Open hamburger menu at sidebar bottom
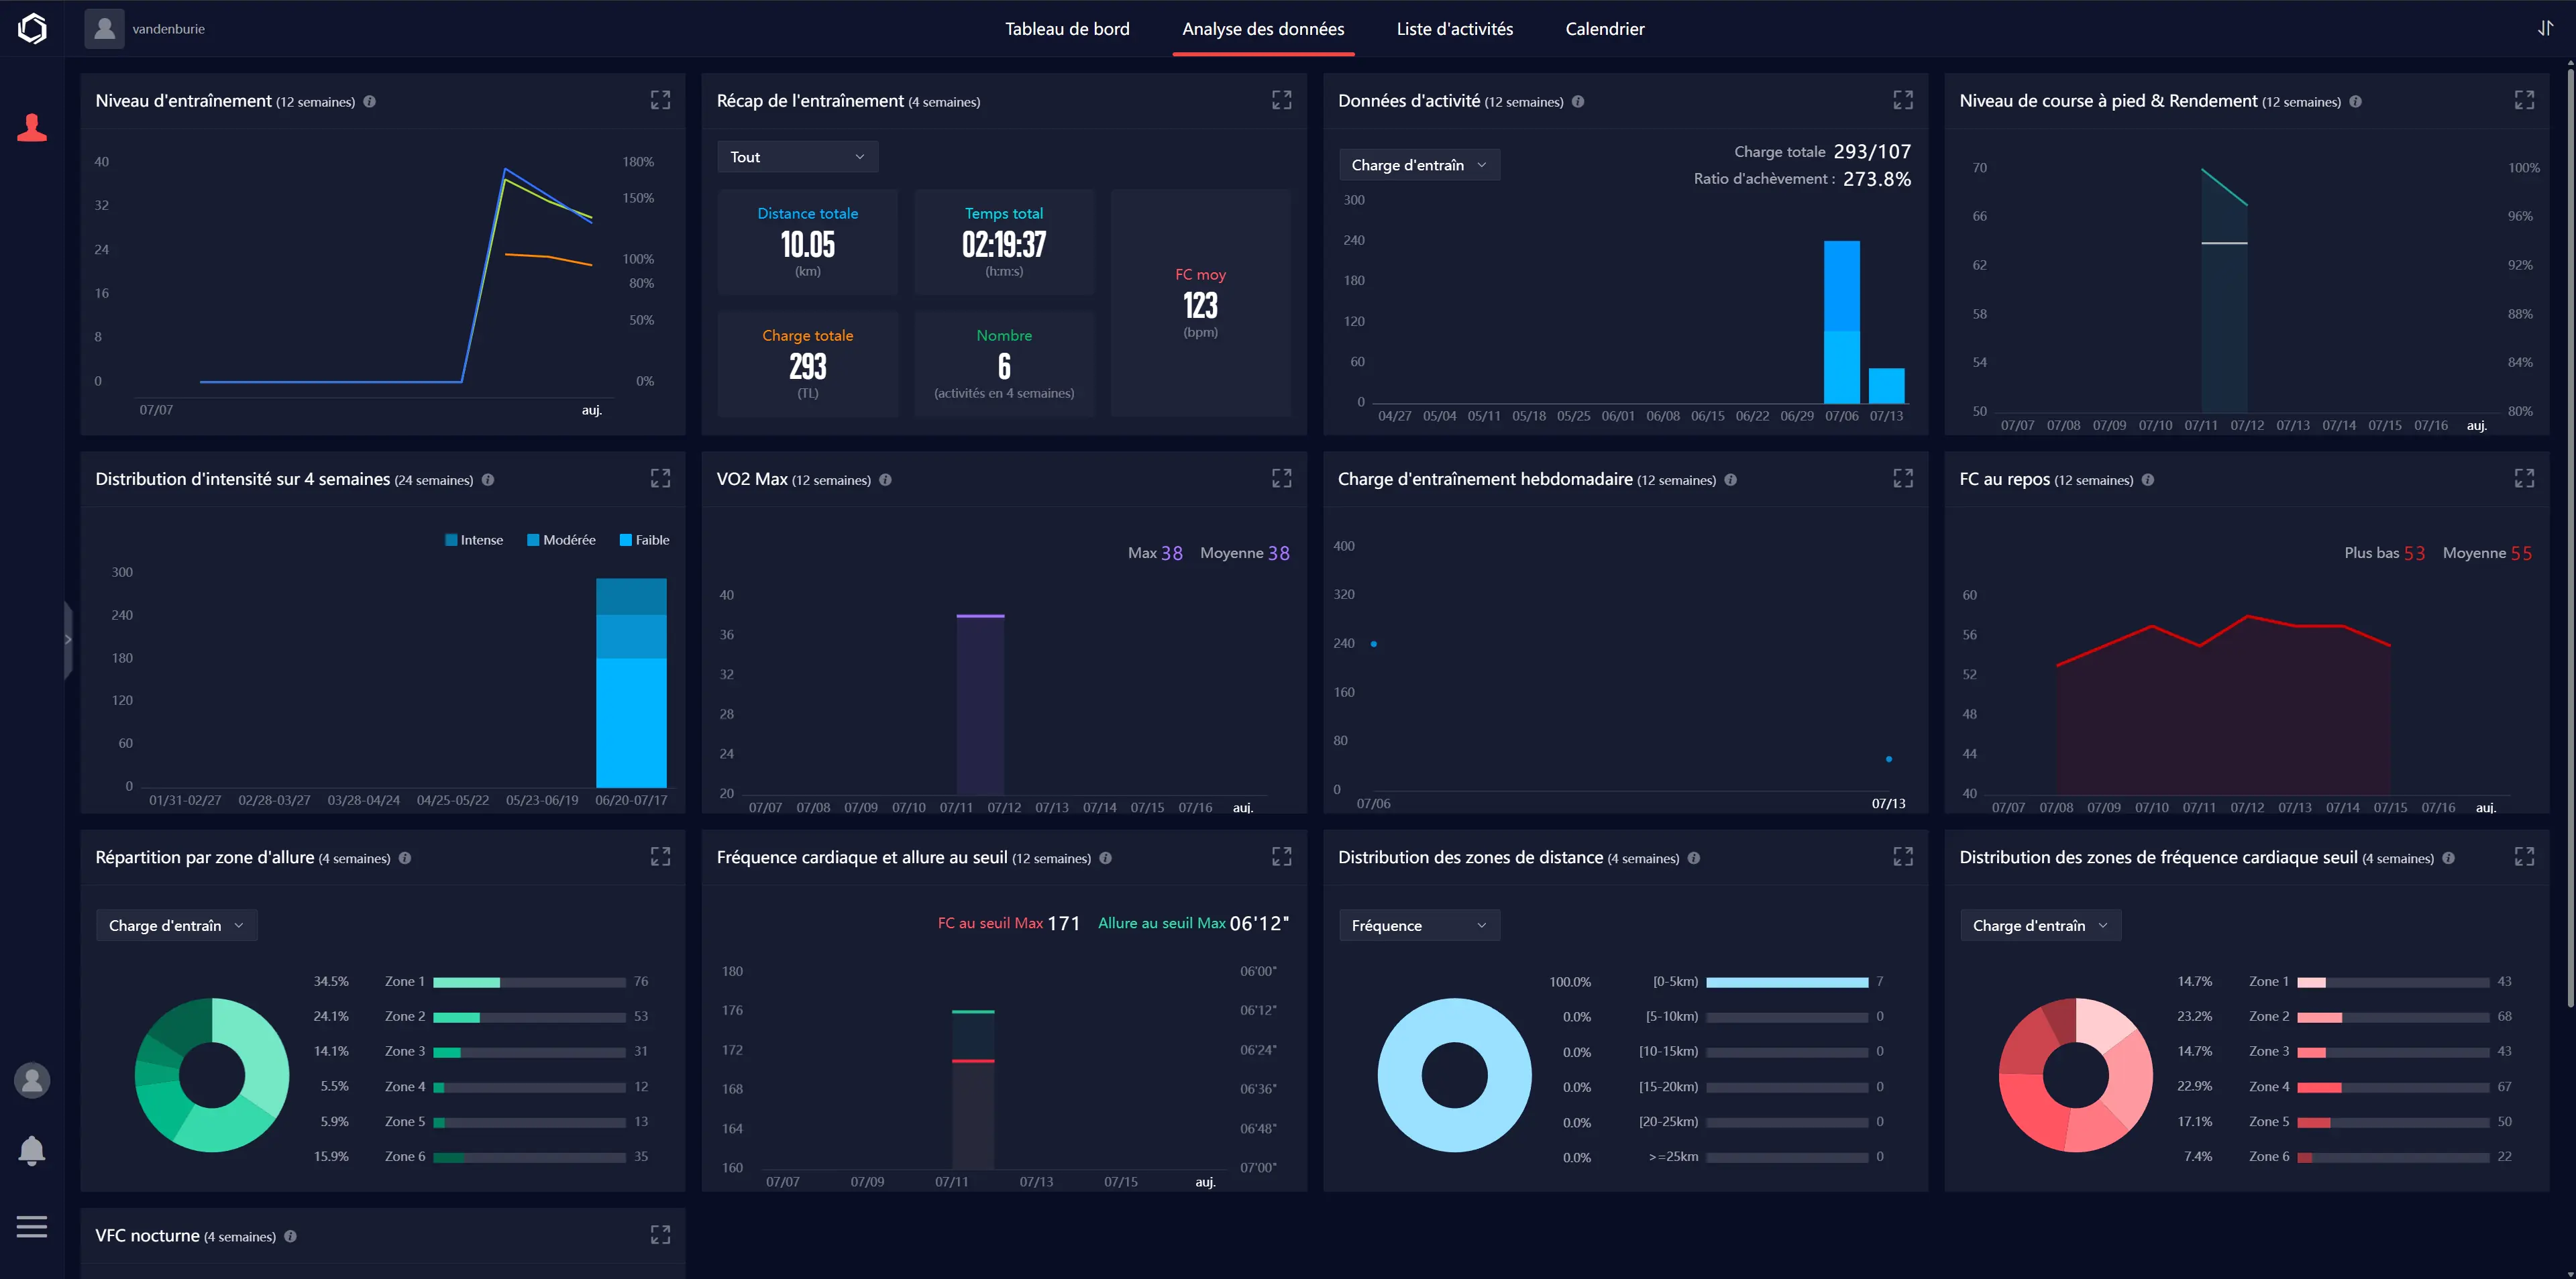This screenshot has height=1279, width=2576. (32, 1226)
